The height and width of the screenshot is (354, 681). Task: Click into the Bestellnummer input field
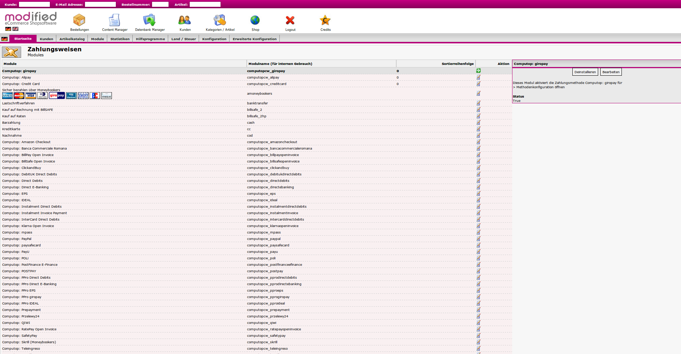tap(160, 4)
